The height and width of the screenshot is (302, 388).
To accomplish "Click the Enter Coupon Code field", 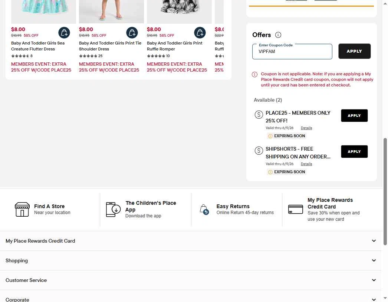I will 292,52.
